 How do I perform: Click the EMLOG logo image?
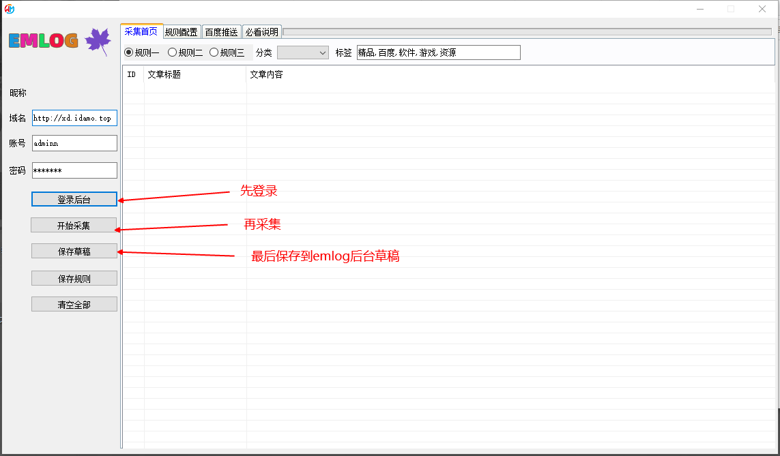(43, 41)
